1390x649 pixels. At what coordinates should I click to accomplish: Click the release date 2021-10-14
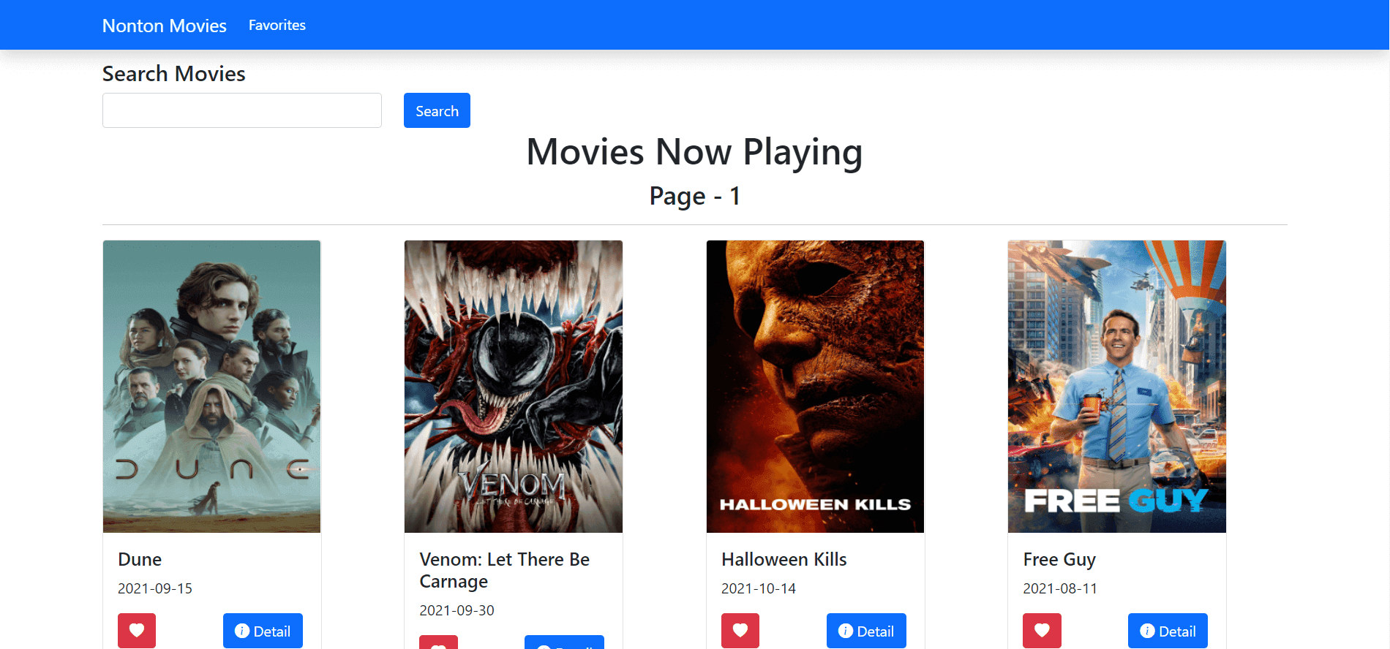759,588
